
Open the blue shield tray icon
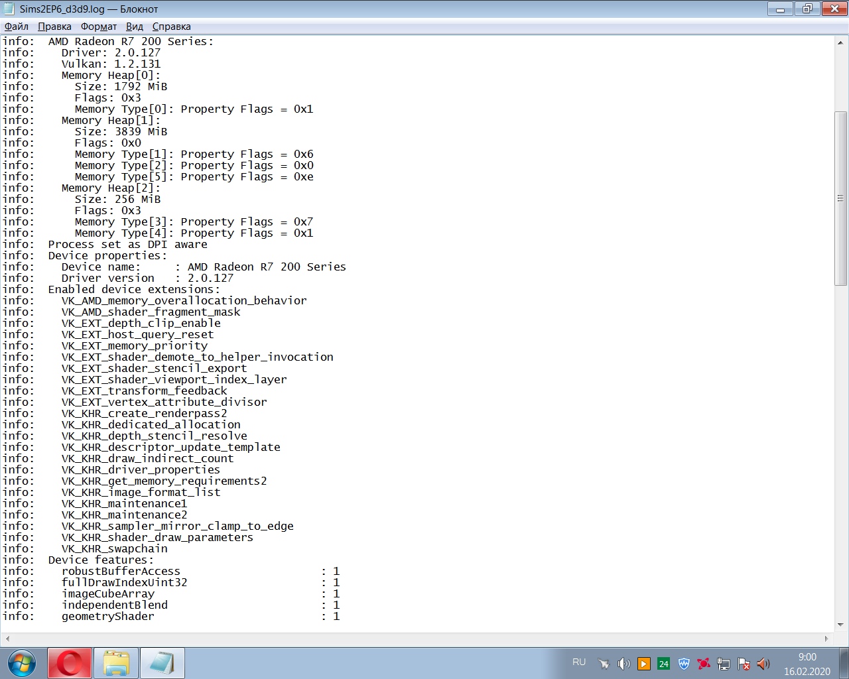click(684, 664)
